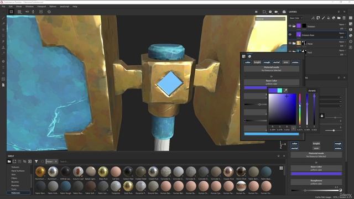
Task: Click Material mode button in Properties panel
Action: pos(316,155)
